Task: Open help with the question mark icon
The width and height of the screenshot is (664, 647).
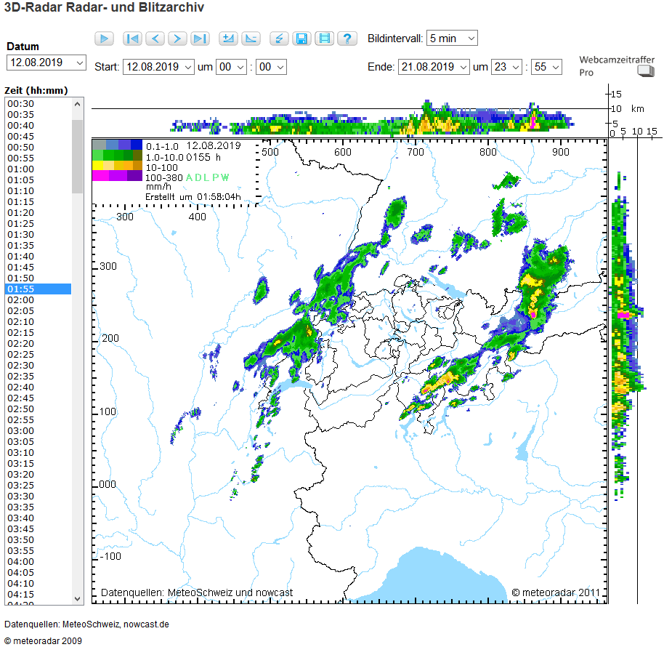Action: pyautogui.click(x=347, y=39)
